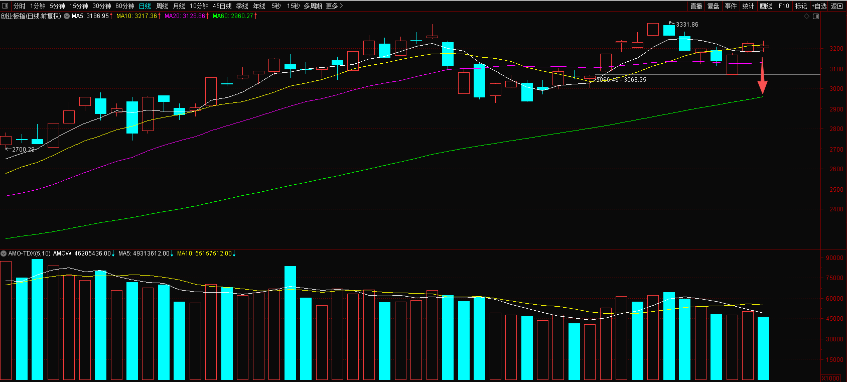Expand the AMO-TDX indicator dropdown
The height and width of the screenshot is (382, 847).
4,253
